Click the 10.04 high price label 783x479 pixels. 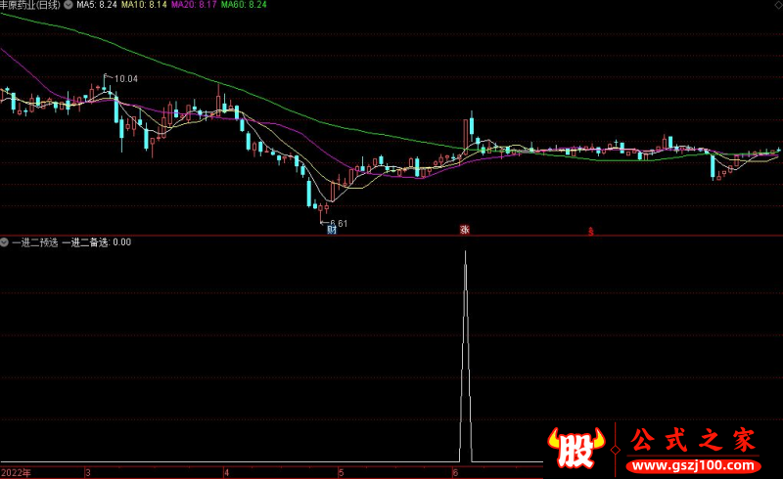pyautogui.click(x=126, y=79)
